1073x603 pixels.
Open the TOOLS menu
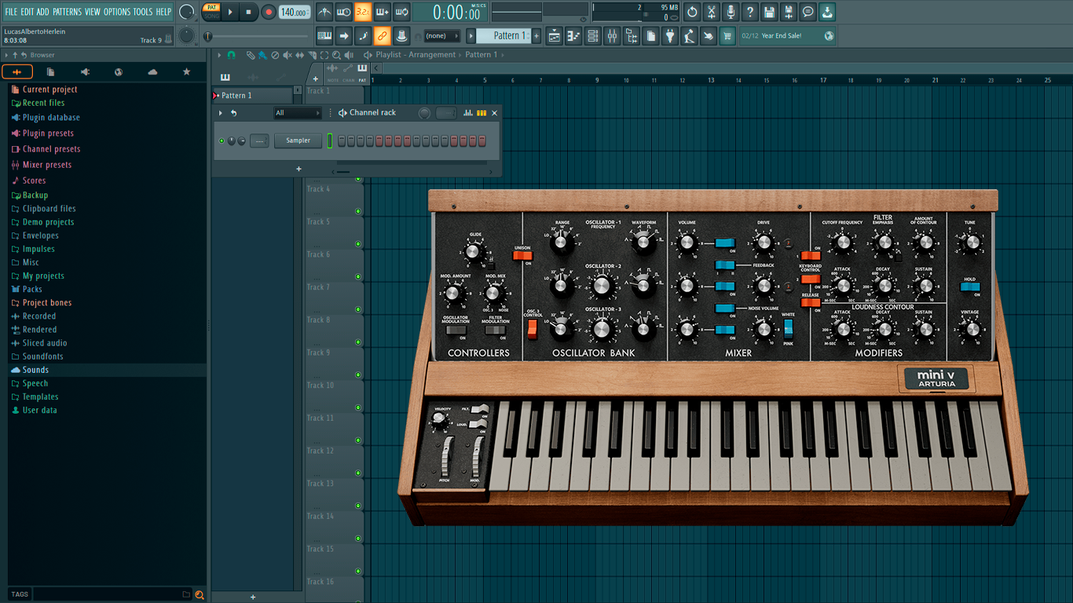(x=143, y=12)
